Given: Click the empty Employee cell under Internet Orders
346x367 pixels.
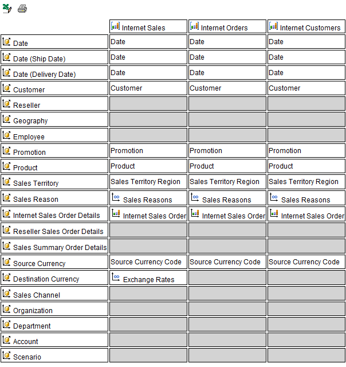Looking at the screenshot, I should click(x=227, y=135).
